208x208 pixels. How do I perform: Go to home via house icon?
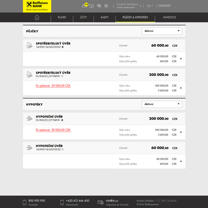[37, 17]
